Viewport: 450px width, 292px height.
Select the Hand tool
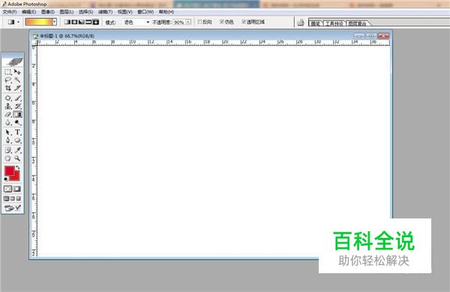pyautogui.click(x=8, y=158)
